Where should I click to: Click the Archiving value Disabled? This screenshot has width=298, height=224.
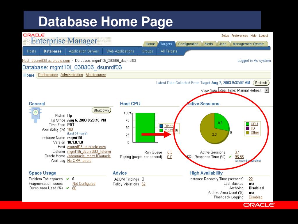[x=256, y=188]
